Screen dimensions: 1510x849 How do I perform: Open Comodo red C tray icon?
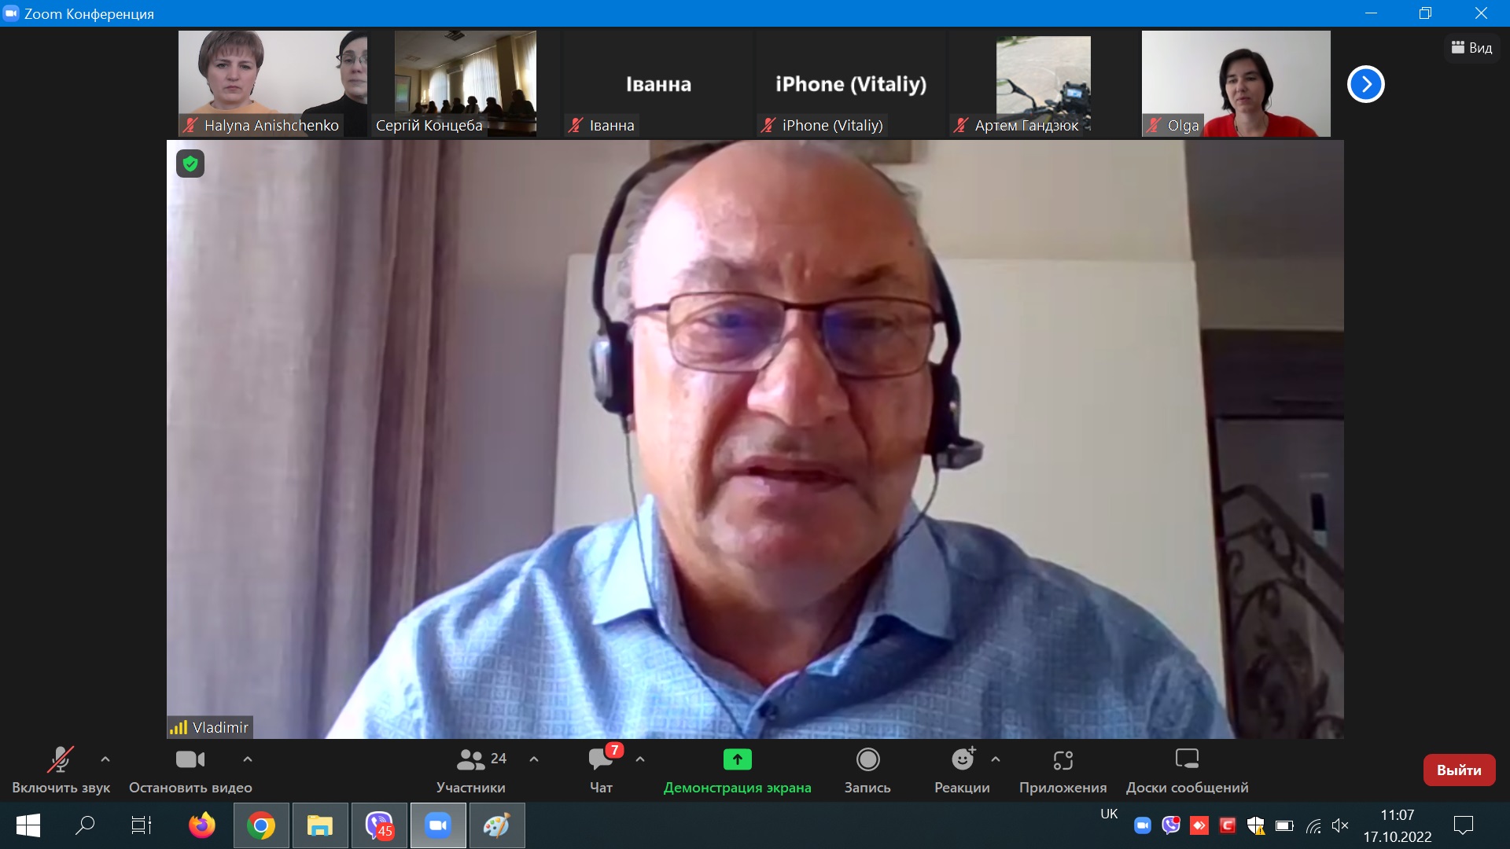click(x=1228, y=825)
